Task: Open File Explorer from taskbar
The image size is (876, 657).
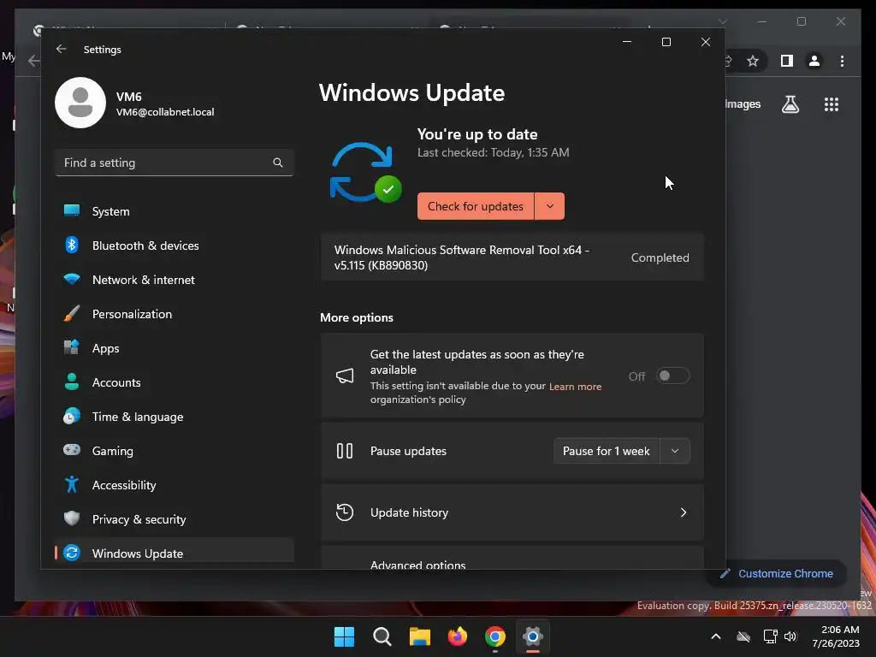Action: coord(419,636)
